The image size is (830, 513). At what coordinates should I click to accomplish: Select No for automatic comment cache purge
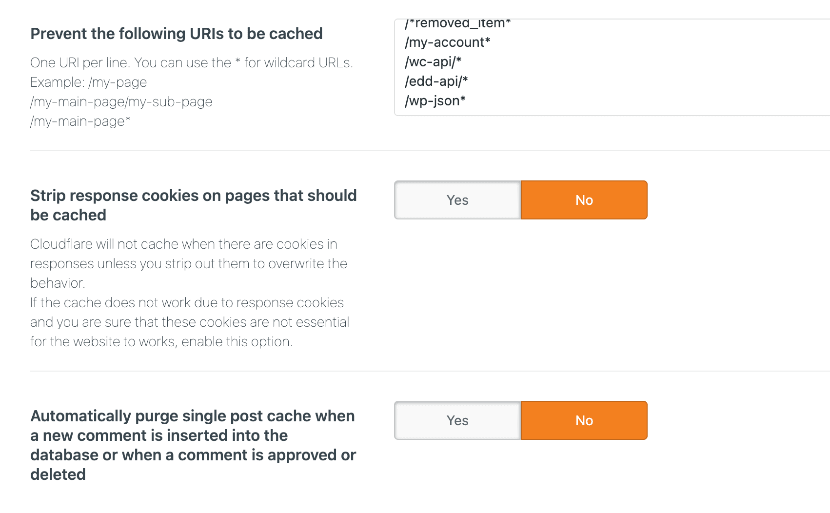tap(584, 420)
